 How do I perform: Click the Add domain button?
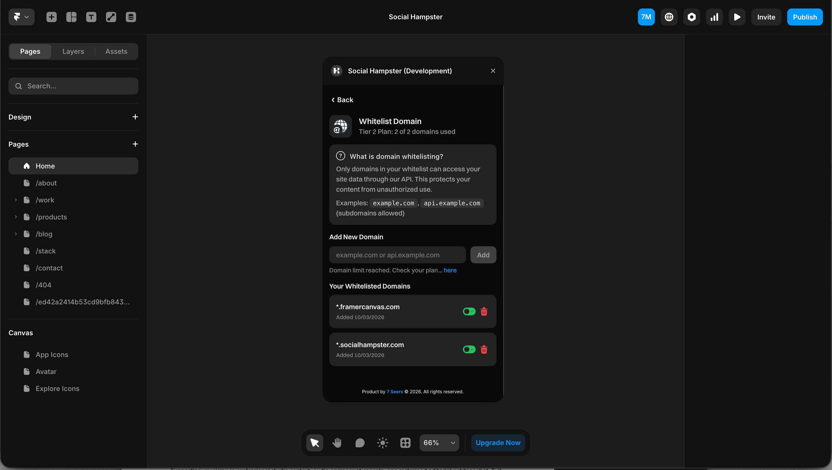[x=483, y=255]
